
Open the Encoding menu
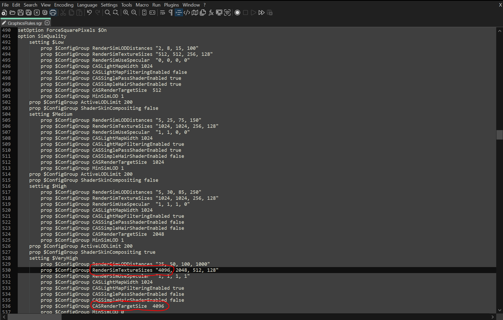[64, 5]
